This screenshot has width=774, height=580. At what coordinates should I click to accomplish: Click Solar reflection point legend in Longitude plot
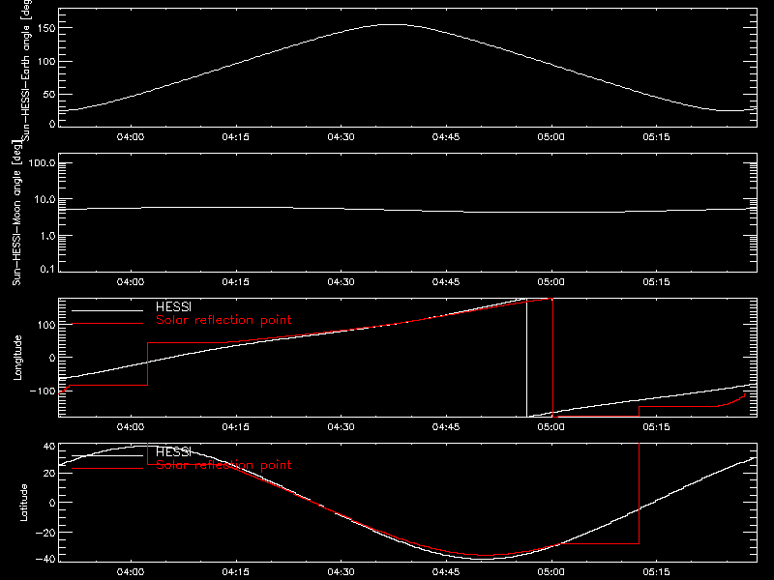tap(223, 320)
